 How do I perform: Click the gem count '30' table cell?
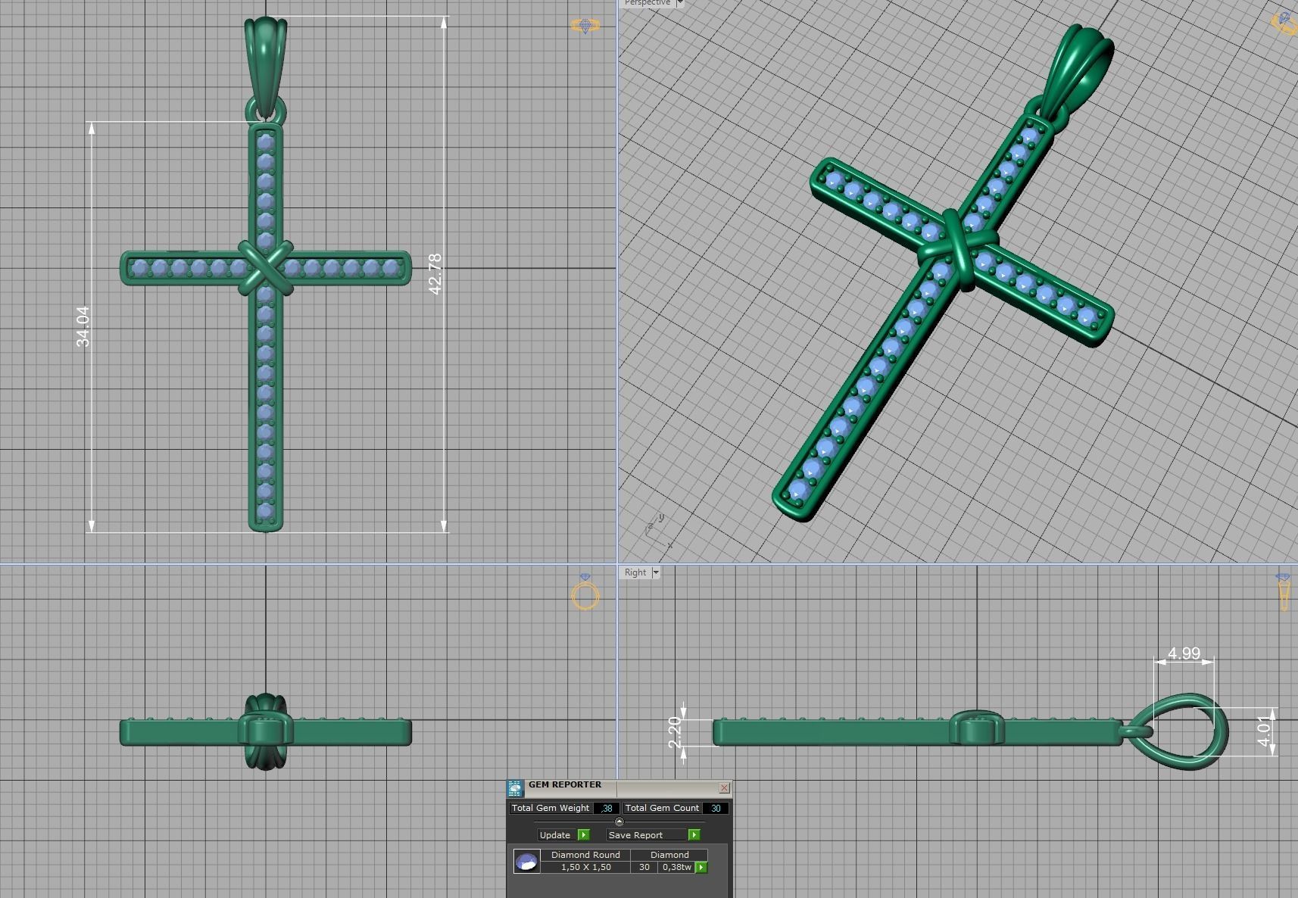644,867
